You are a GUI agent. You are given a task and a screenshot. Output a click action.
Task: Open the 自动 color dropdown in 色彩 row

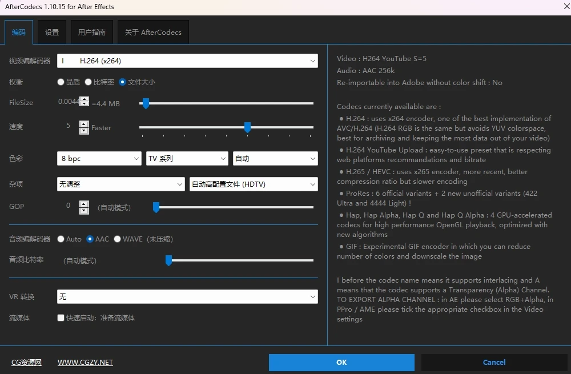click(x=275, y=158)
